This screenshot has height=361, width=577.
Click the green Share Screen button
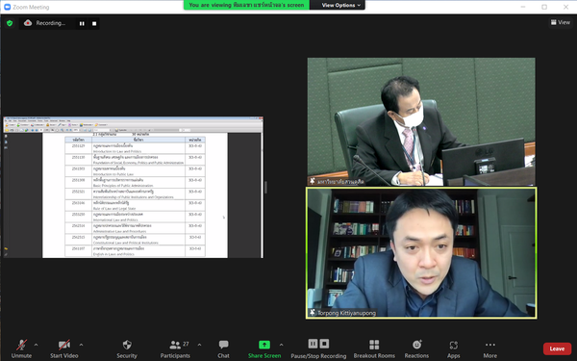[x=264, y=348]
